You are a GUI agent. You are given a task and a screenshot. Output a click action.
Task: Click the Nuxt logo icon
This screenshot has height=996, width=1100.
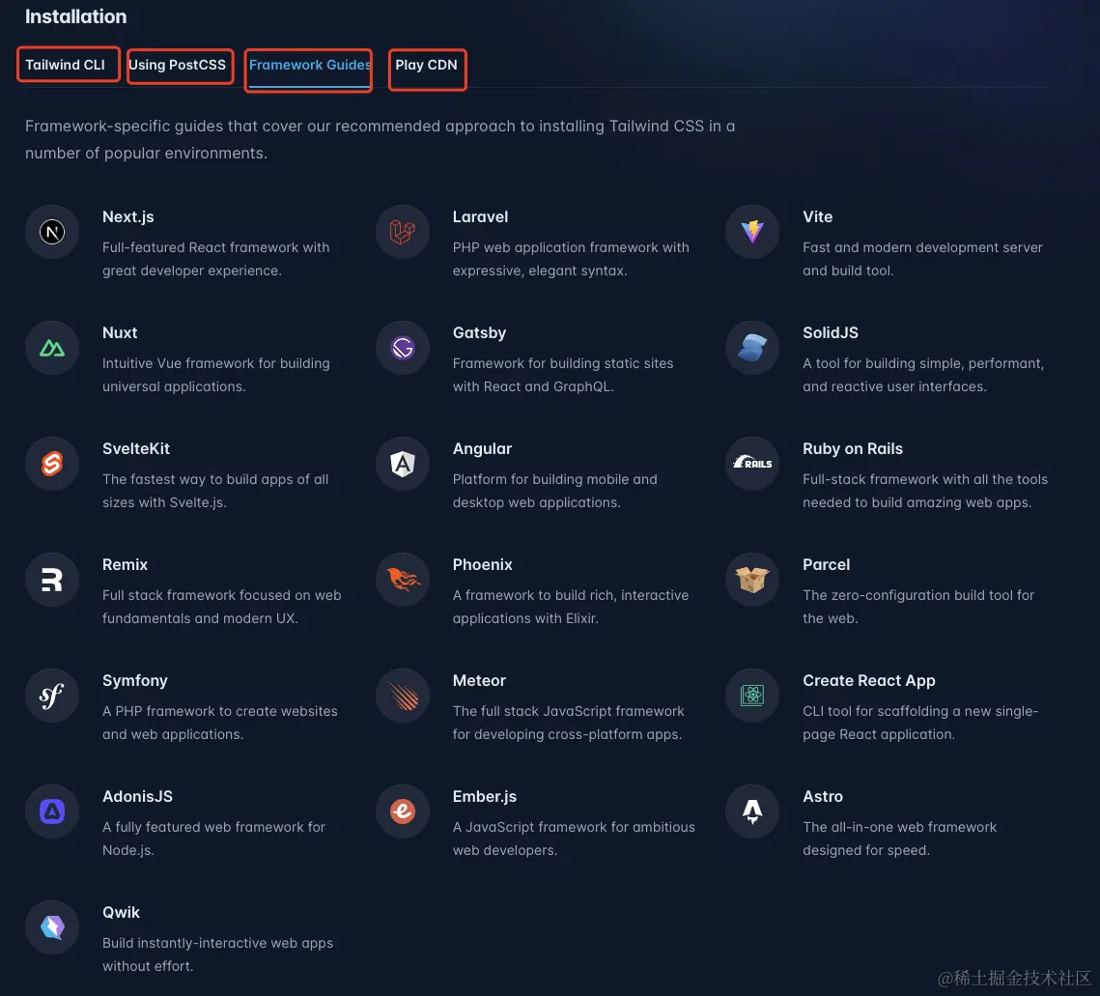click(52, 348)
